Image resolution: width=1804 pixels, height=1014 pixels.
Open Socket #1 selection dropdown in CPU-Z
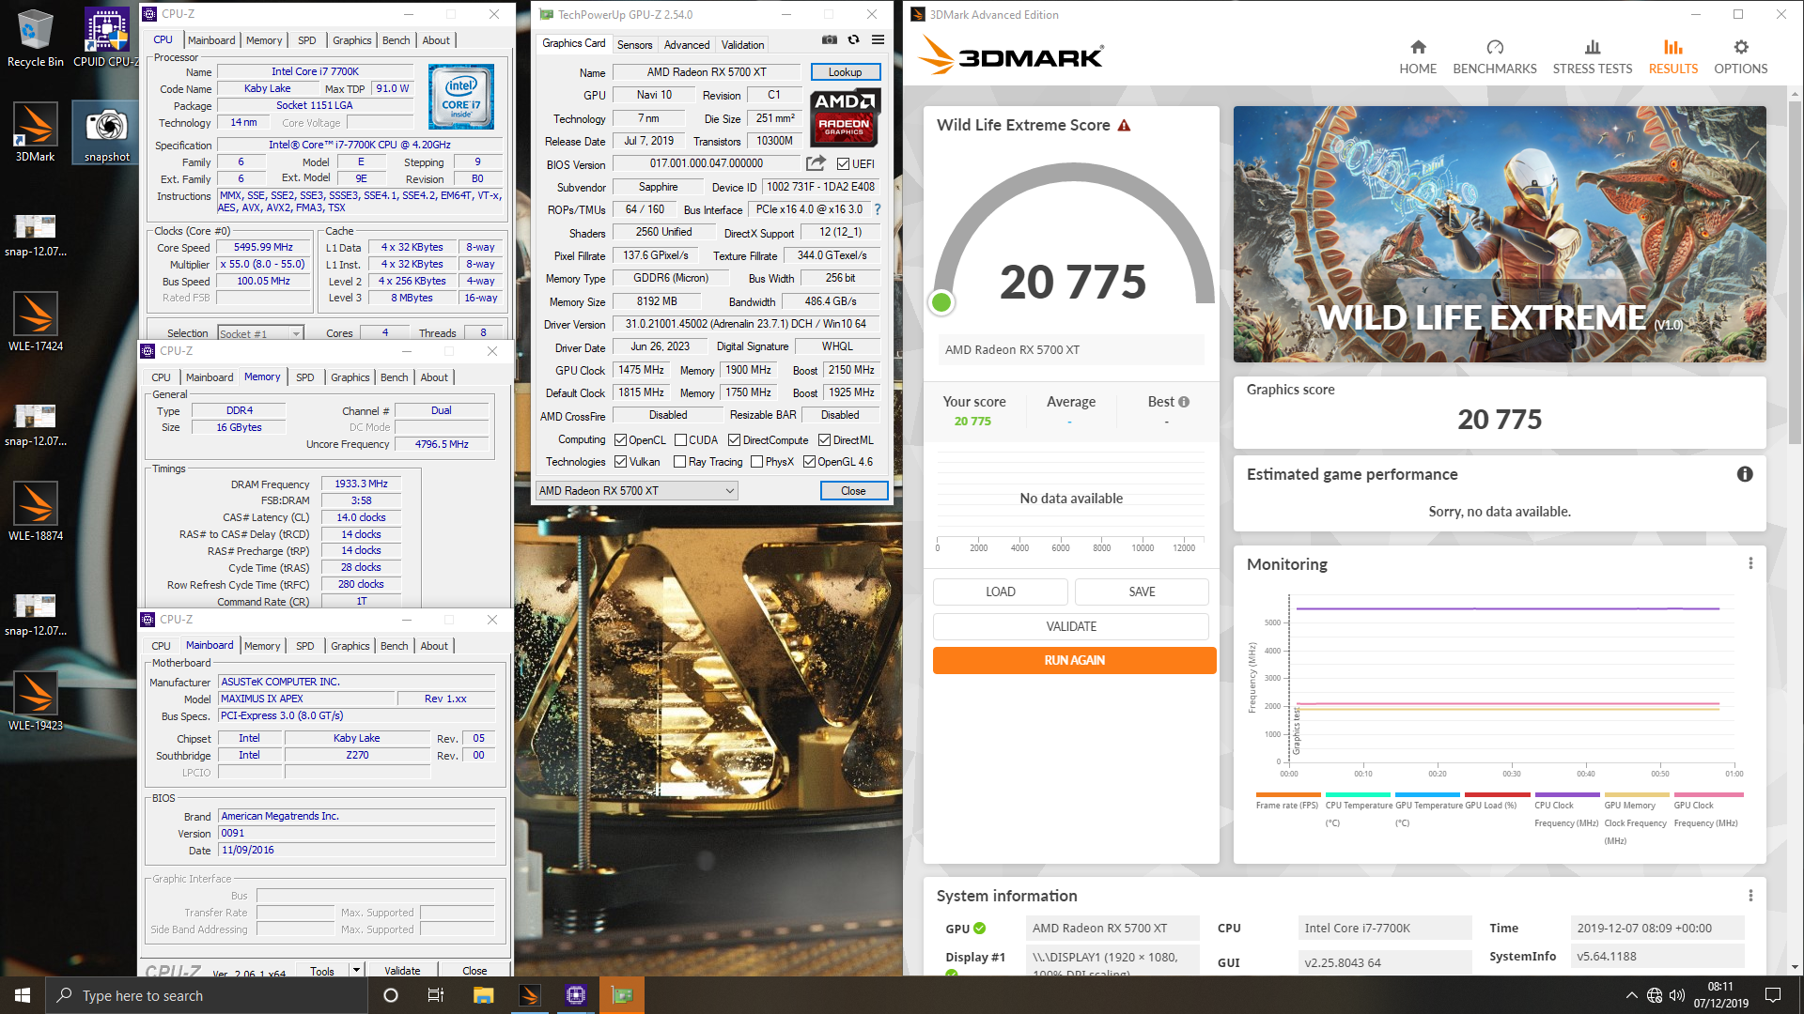coord(260,333)
